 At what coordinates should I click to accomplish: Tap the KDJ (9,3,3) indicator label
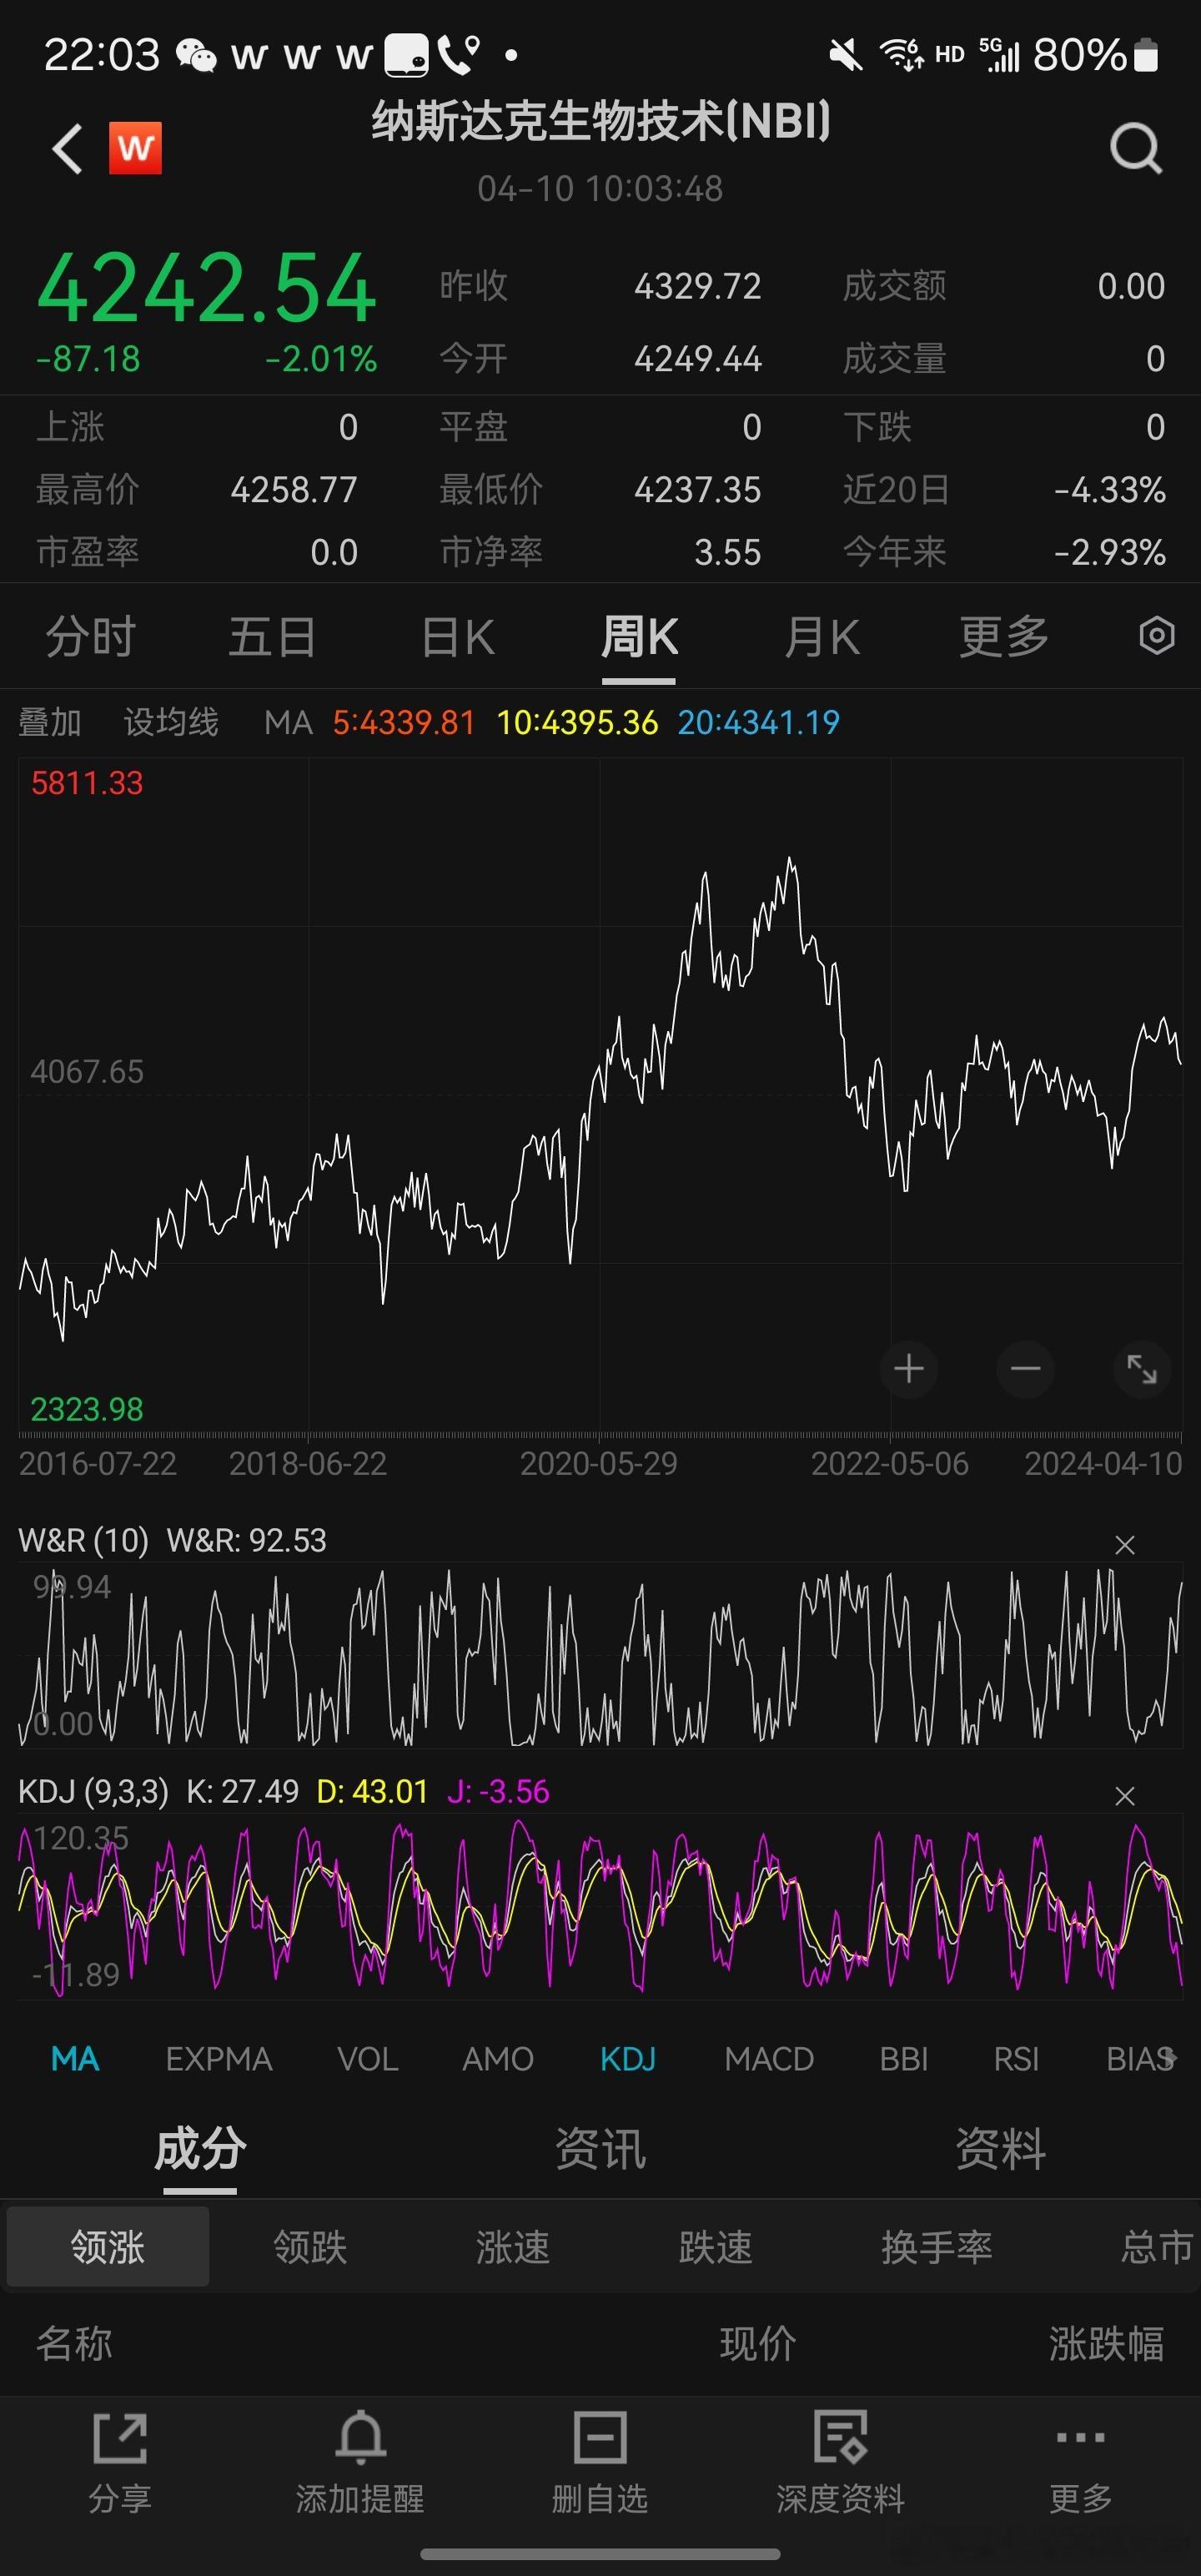(x=93, y=1791)
